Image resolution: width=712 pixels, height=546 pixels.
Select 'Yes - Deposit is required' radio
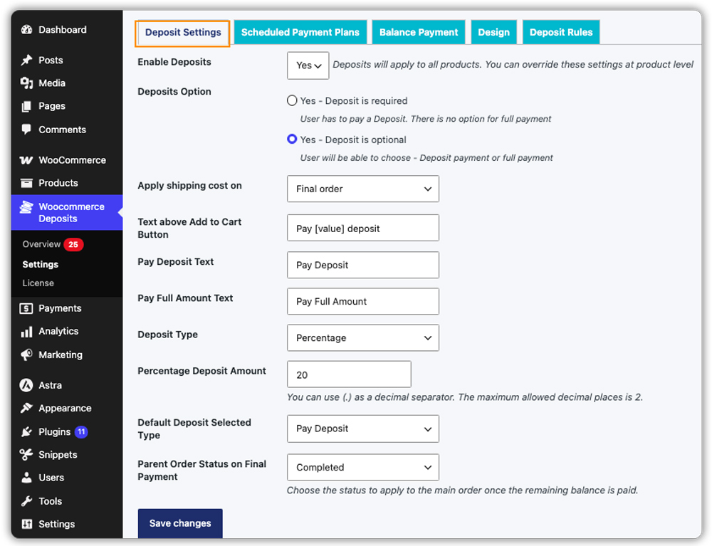292,101
